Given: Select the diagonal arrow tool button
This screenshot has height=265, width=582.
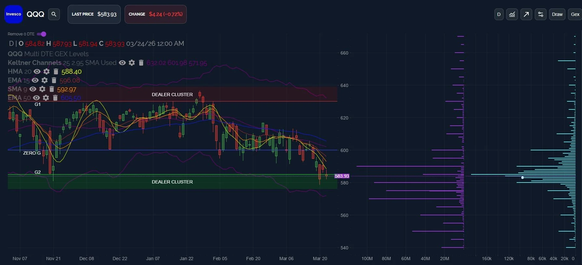Looking at the screenshot, I should pyautogui.click(x=526, y=14).
